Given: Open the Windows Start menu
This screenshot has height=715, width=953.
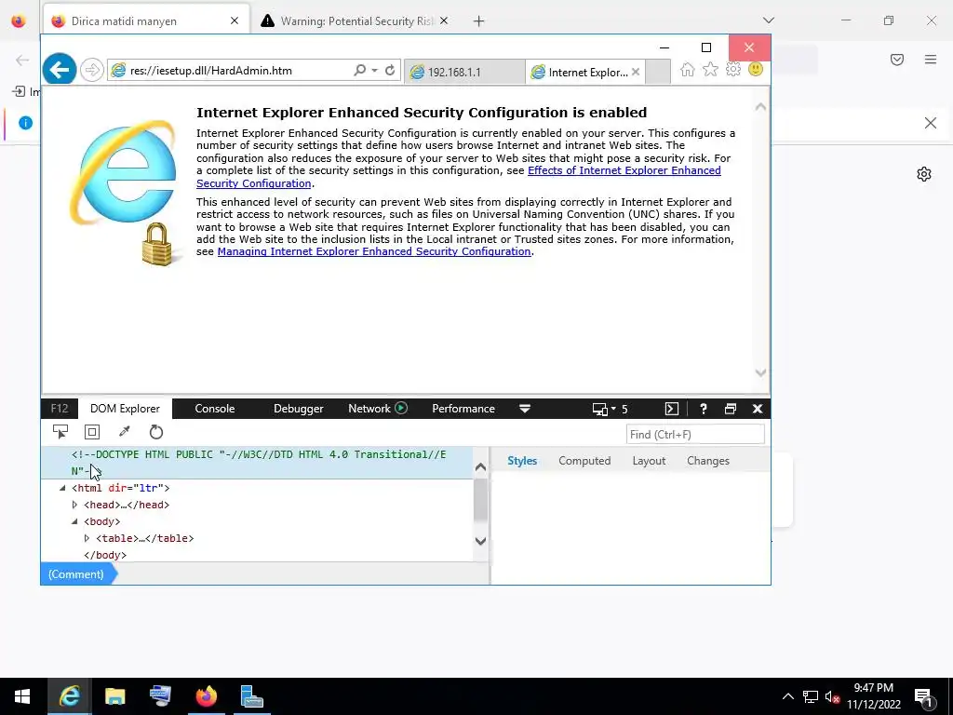Looking at the screenshot, I should tap(22, 696).
